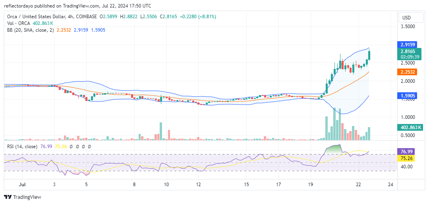The height and width of the screenshot is (204, 429).
Task: Click the Vol · ORCA indicator legend
Action: (x=19, y=23)
